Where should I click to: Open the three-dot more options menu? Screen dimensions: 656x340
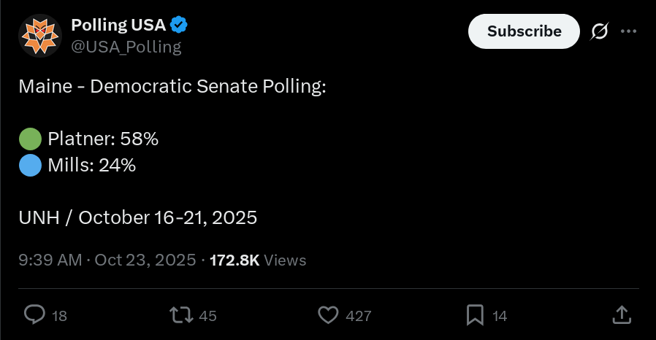tap(628, 31)
